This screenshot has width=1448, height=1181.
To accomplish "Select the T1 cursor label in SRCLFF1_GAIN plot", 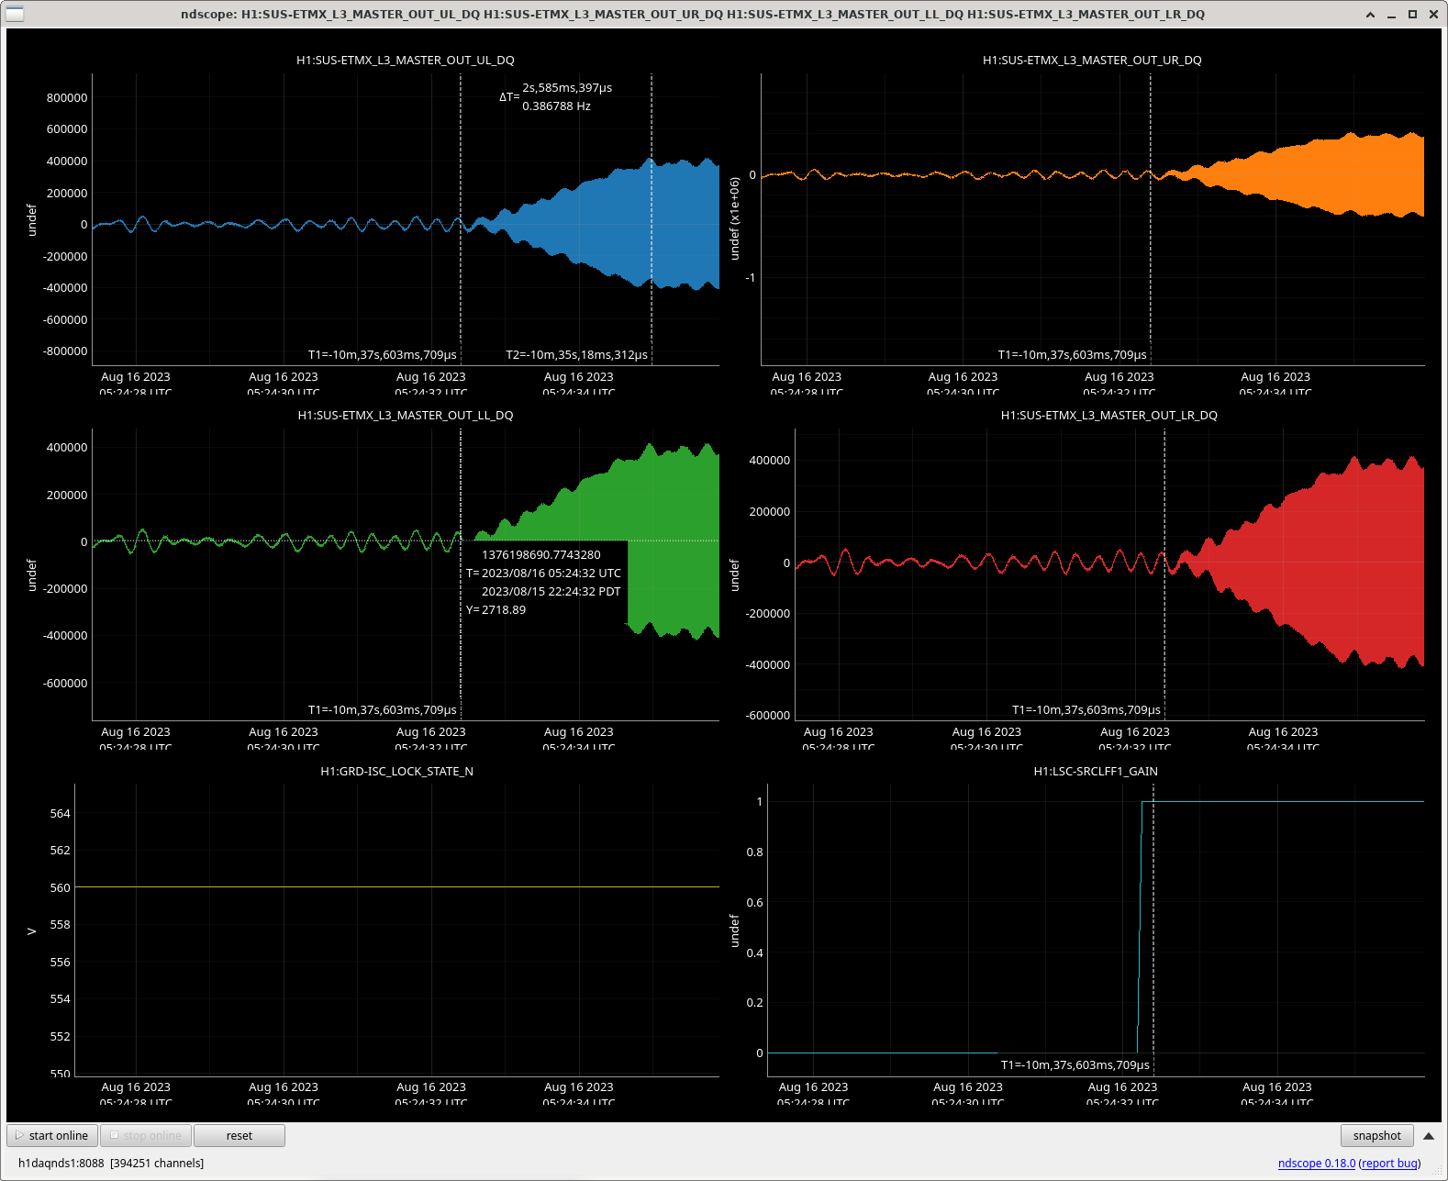I will coord(1075,1064).
